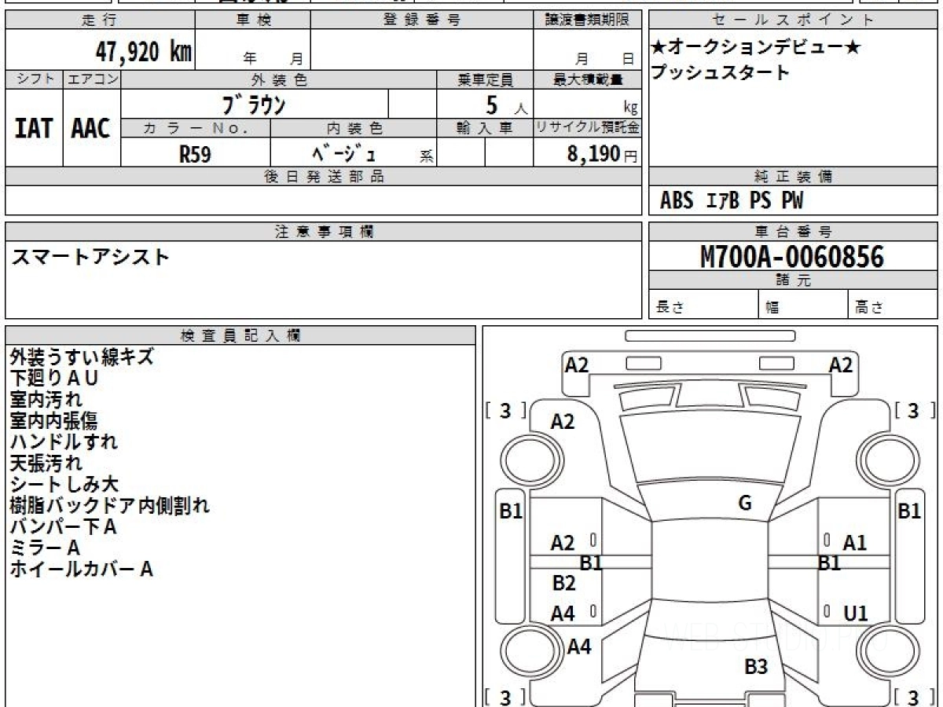Image resolution: width=943 pixels, height=707 pixels.
Task: Select the 車検 column header
Action: coord(253,20)
